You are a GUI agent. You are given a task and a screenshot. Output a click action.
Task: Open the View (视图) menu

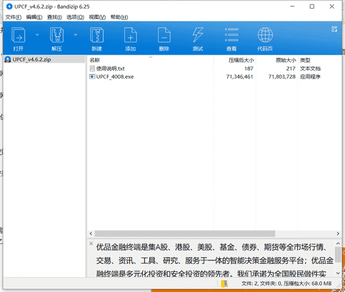tap(97, 17)
